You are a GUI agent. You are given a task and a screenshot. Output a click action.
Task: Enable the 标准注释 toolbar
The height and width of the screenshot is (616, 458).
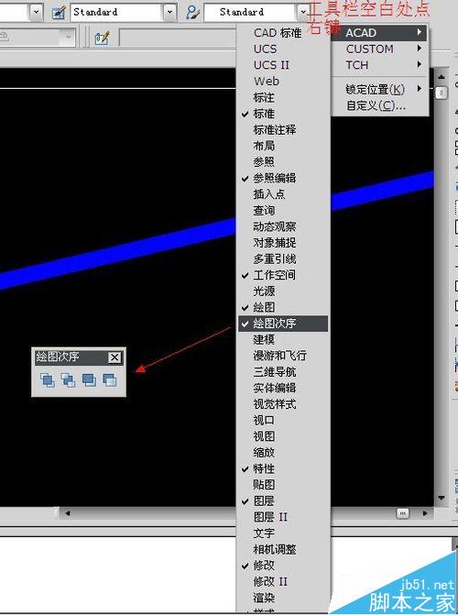click(283, 129)
